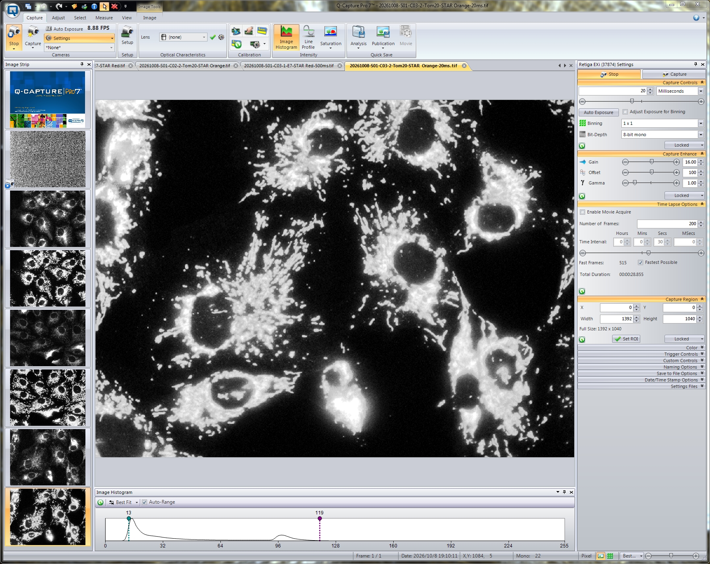Image resolution: width=710 pixels, height=564 pixels.
Task: Uncheck the Fastest Possible checkbox
Action: click(x=640, y=263)
